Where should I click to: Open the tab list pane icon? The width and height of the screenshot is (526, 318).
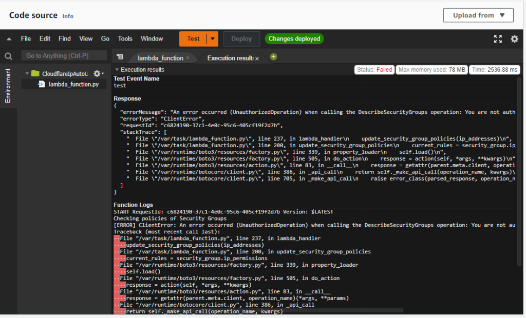pos(120,57)
